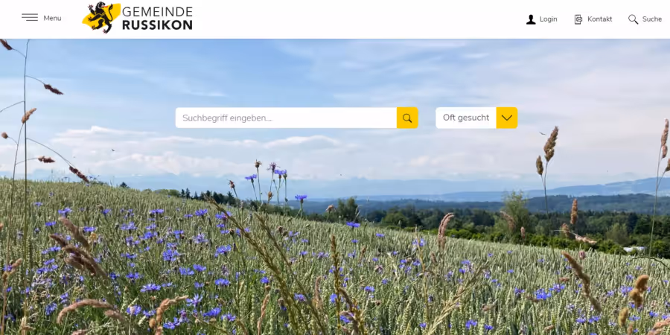670x335 pixels.
Task: Submit search with yellow magnifier button
Action: click(407, 118)
